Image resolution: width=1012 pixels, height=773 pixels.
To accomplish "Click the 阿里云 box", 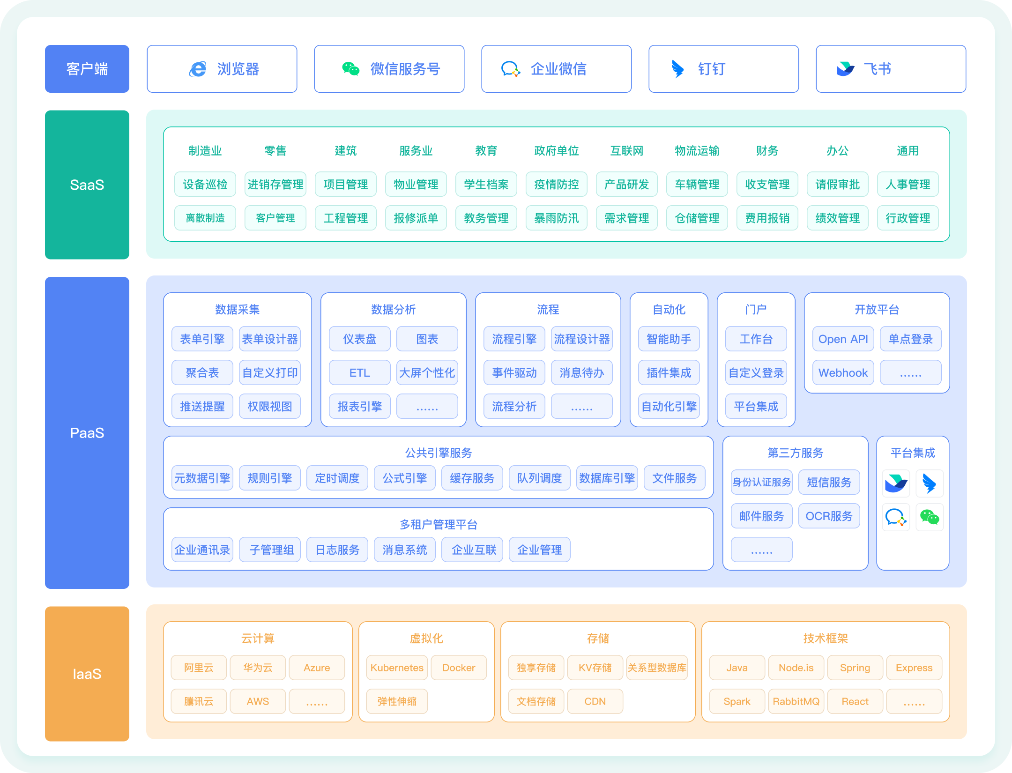I will tap(199, 668).
